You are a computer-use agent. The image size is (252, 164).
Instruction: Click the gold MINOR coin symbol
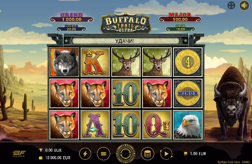click(188, 93)
